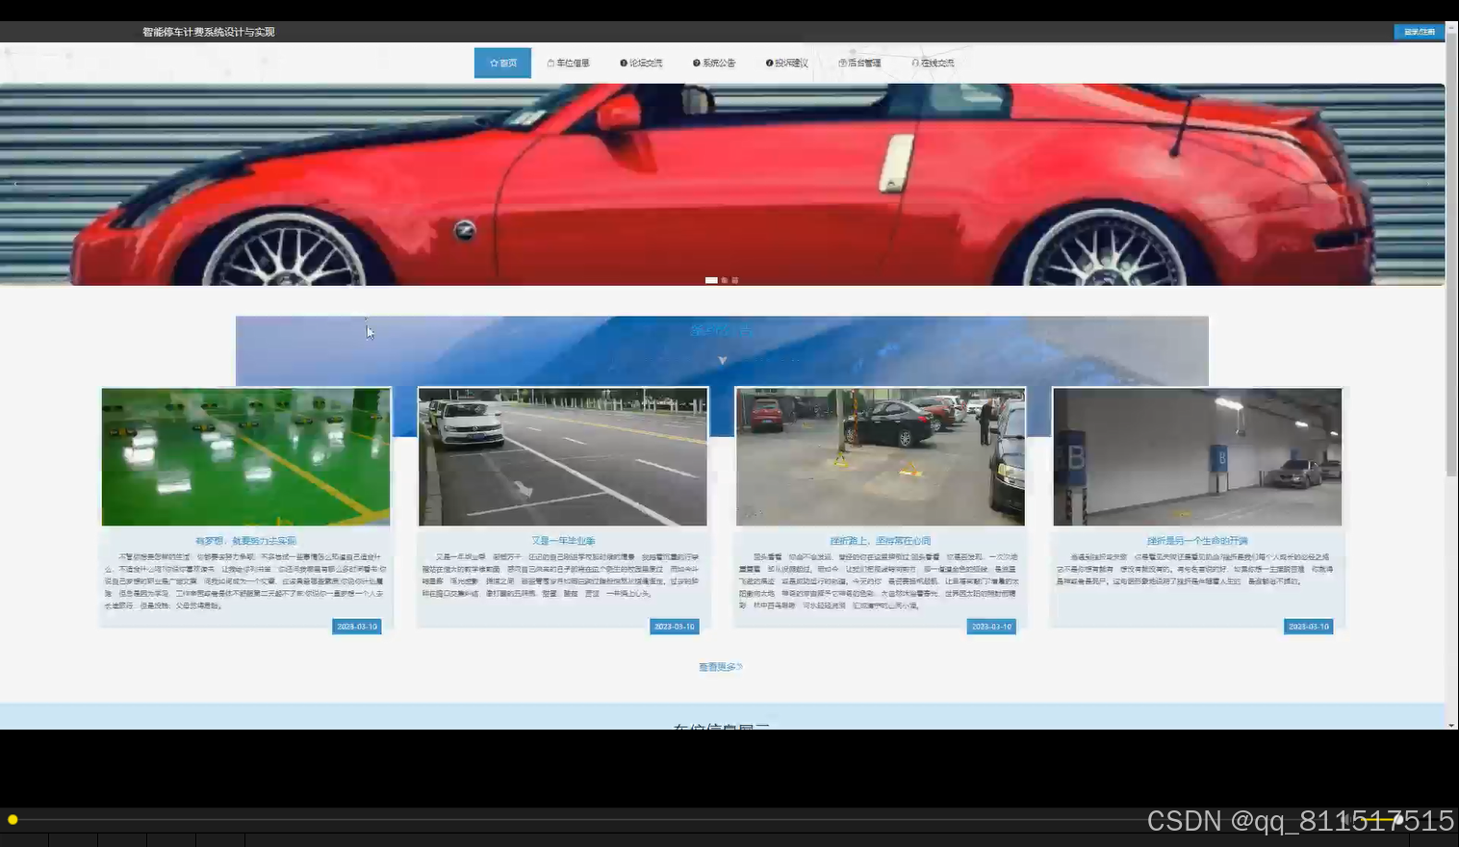Click the date badge on 挫折是另一个生命的开端 card

click(1309, 627)
